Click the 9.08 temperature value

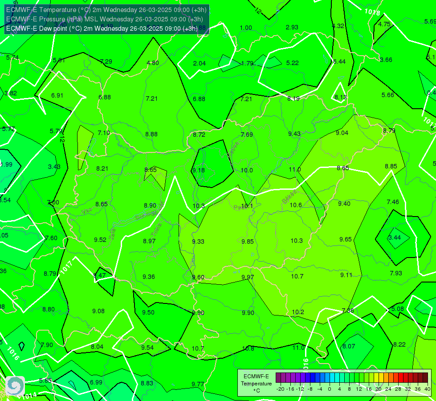tap(98, 311)
